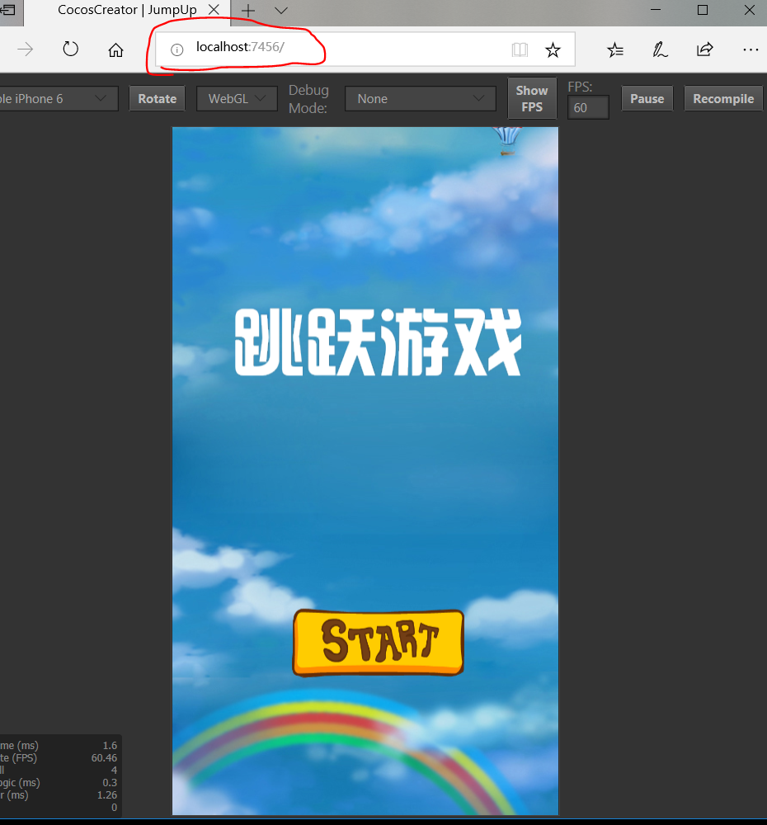Close the CocosCreator JumpUp tab

coord(214,9)
